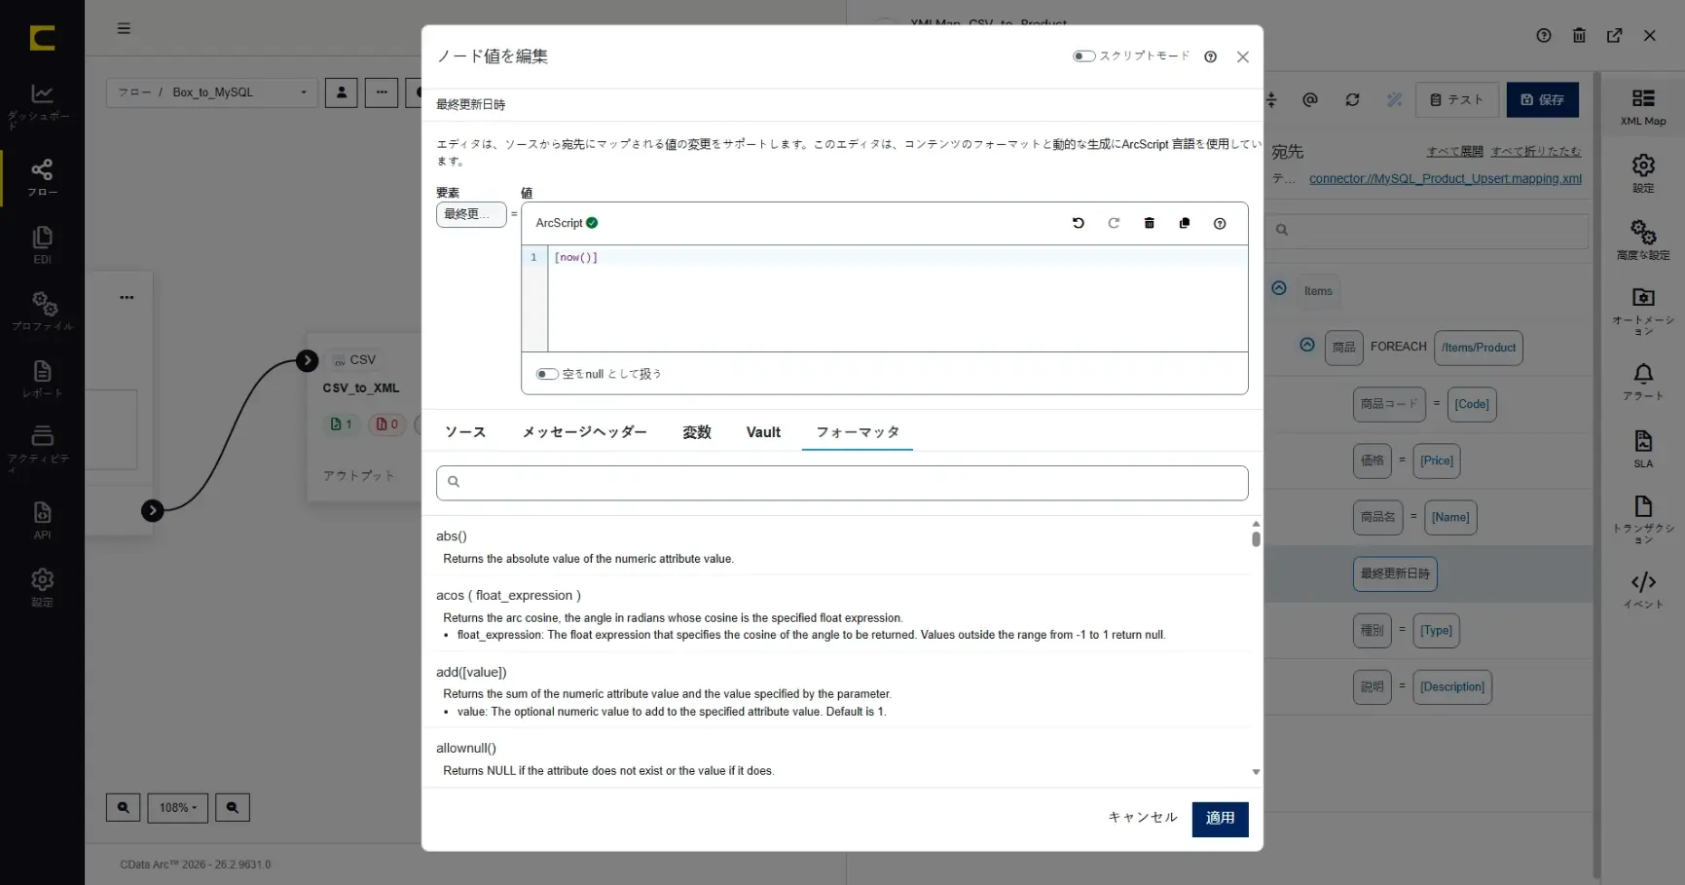Screen dimensions: 1685x885
Task: Open the connector Settings gear panel
Action: pyautogui.click(x=1643, y=173)
